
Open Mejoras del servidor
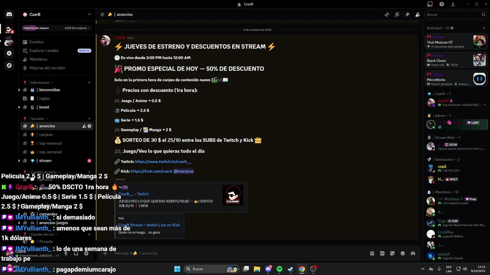pos(57,68)
